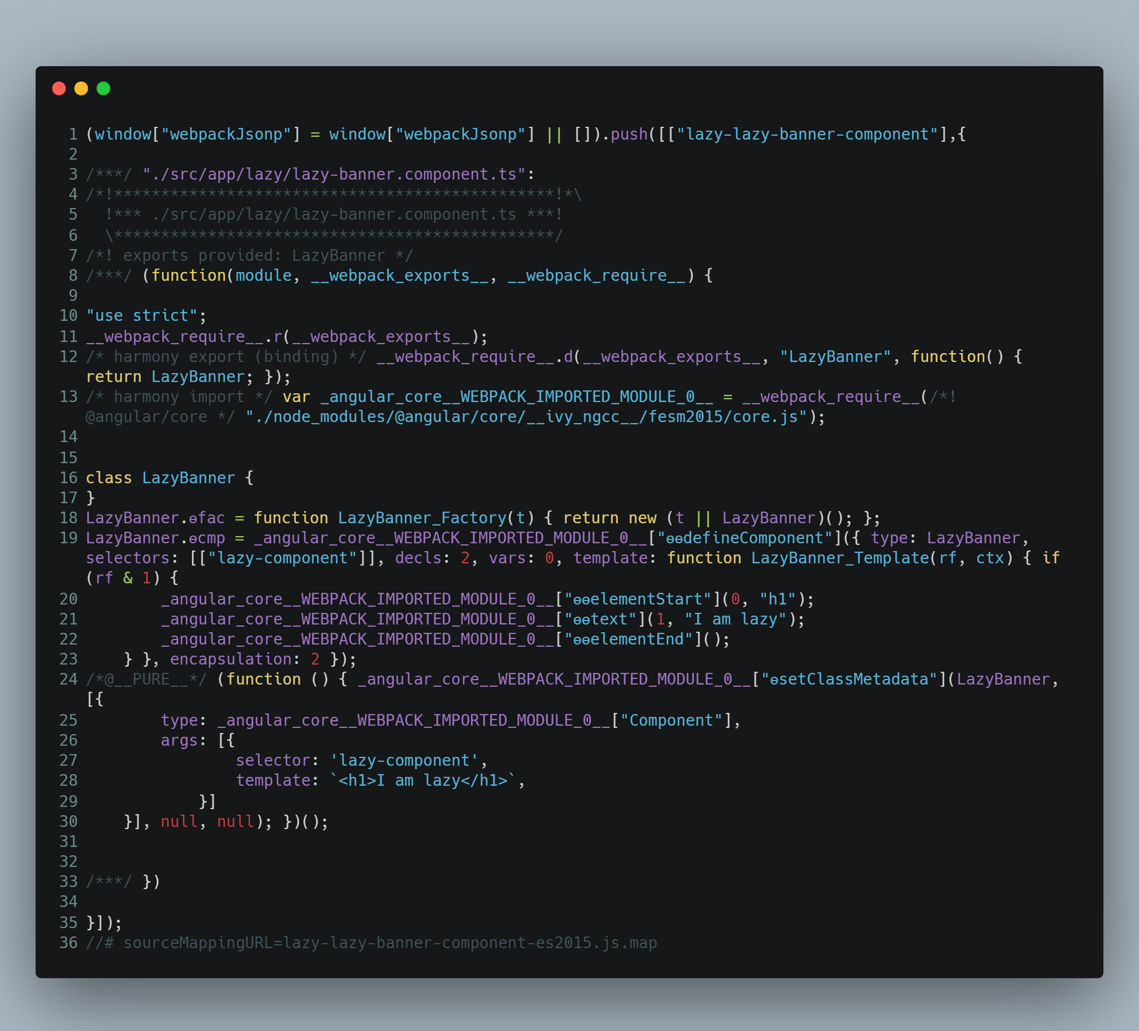Viewport: 1139px width, 1031px height.
Task: Click the "ɵɵelementEnd" string
Action: click(x=628, y=639)
